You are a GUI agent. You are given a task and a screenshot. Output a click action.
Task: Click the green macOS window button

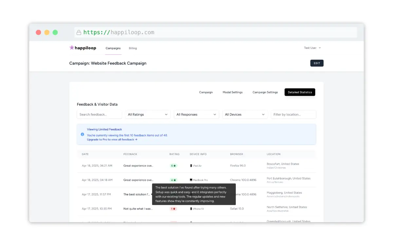[x=55, y=32]
